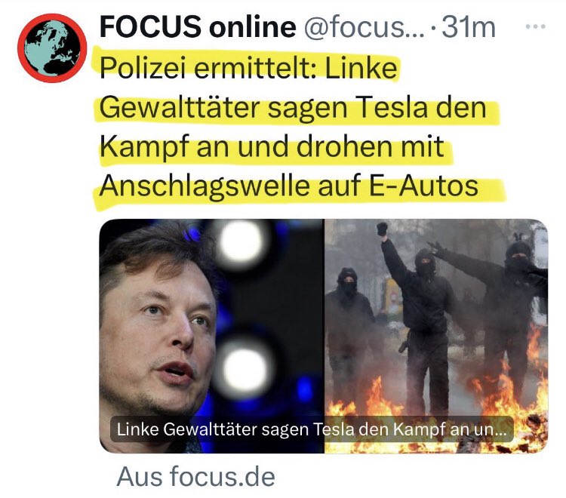Screen dimensions: 566x498
Task: Click the word "Anschlagswelle" in the tweet
Action: tap(205, 186)
